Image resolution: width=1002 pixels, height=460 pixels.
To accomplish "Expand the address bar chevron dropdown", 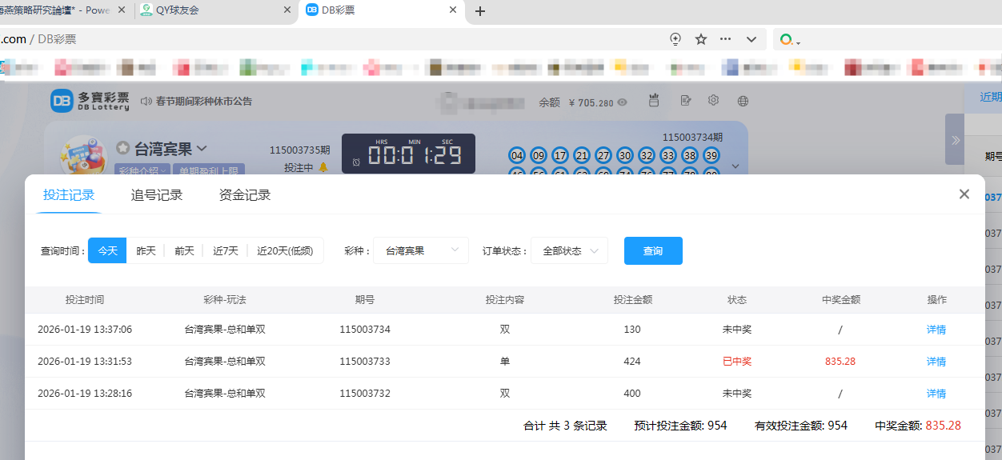I will pos(751,39).
